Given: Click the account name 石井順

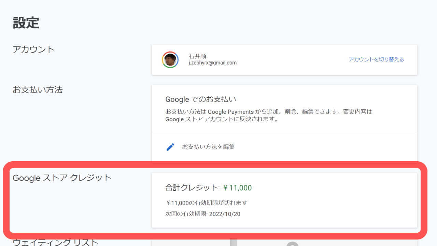Looking at the screenshot, I should point(198,56).
